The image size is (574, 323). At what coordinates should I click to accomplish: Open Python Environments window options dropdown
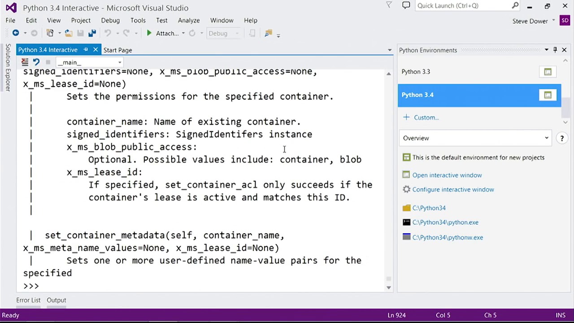(x=546, y=50)
